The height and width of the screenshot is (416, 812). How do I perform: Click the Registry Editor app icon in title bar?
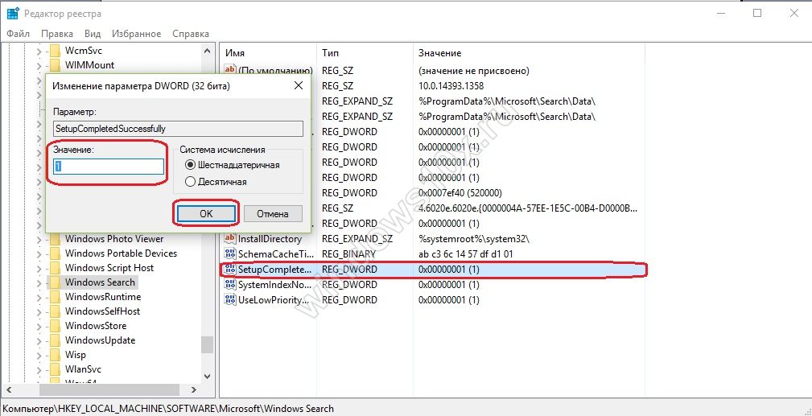coord(13,14)
